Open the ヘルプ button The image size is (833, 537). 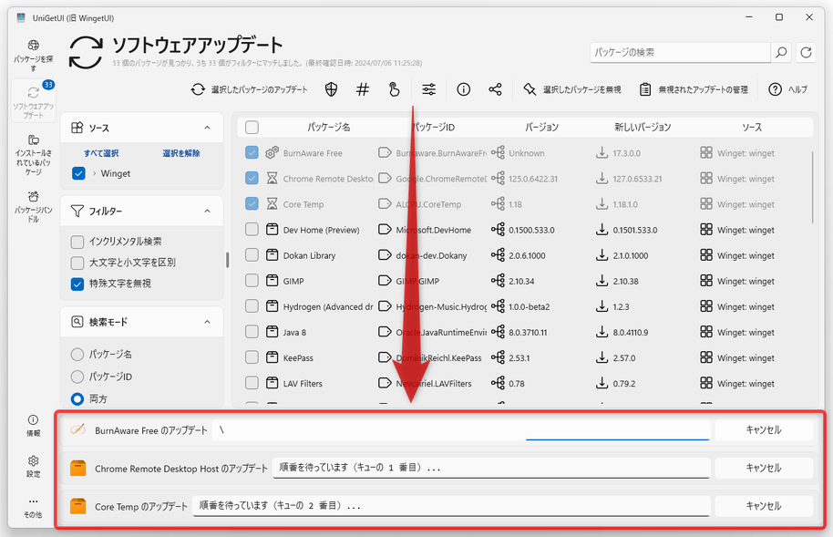(x=787, y=90)
